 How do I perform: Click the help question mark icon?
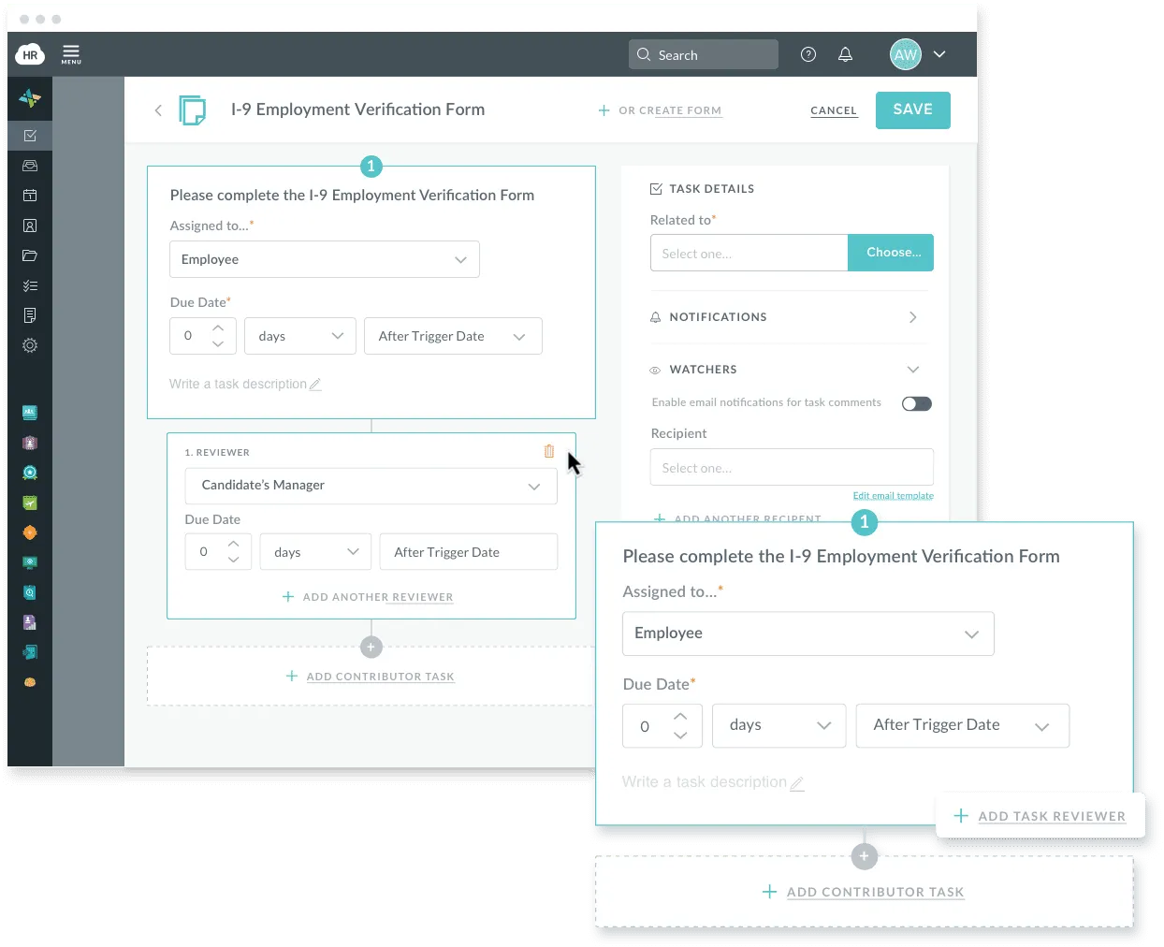pyautogui.click(x=808, y=54)
